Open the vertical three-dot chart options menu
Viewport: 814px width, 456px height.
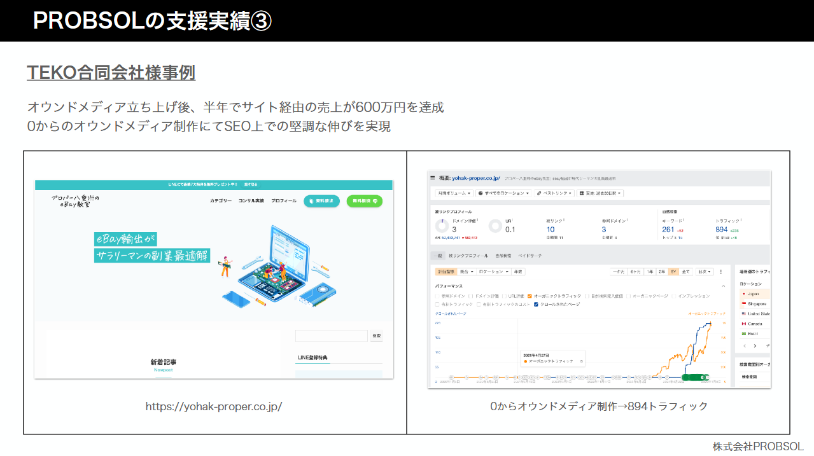coord(721,272)
